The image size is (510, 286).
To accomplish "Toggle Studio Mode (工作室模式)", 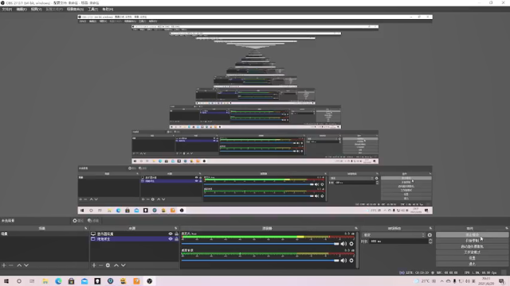I will coord(472,253).
